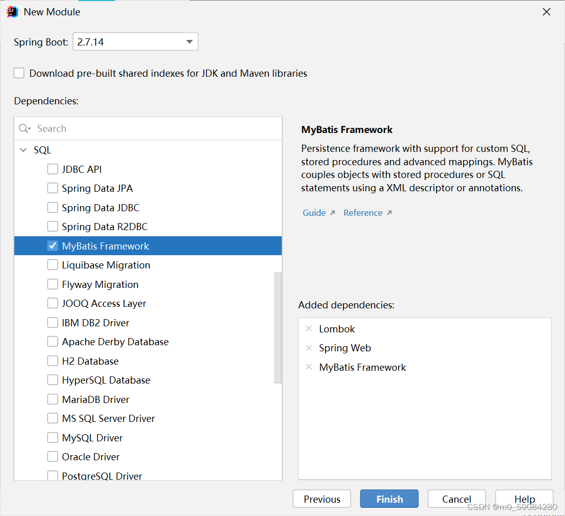Click the IntelliJ logo in the title bar
The height and width of the screenshot is (516, 565).
click(11, 11)
